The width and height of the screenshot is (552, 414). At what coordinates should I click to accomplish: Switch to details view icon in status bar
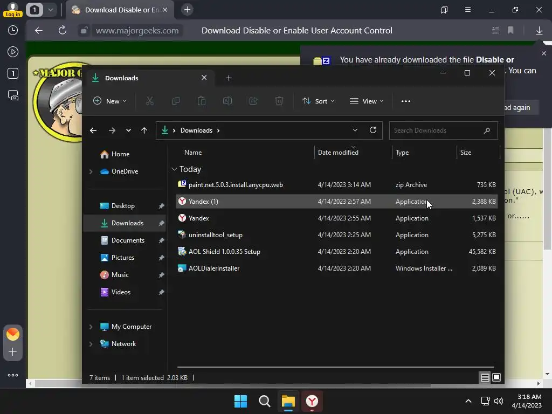[x=485, y=377]
